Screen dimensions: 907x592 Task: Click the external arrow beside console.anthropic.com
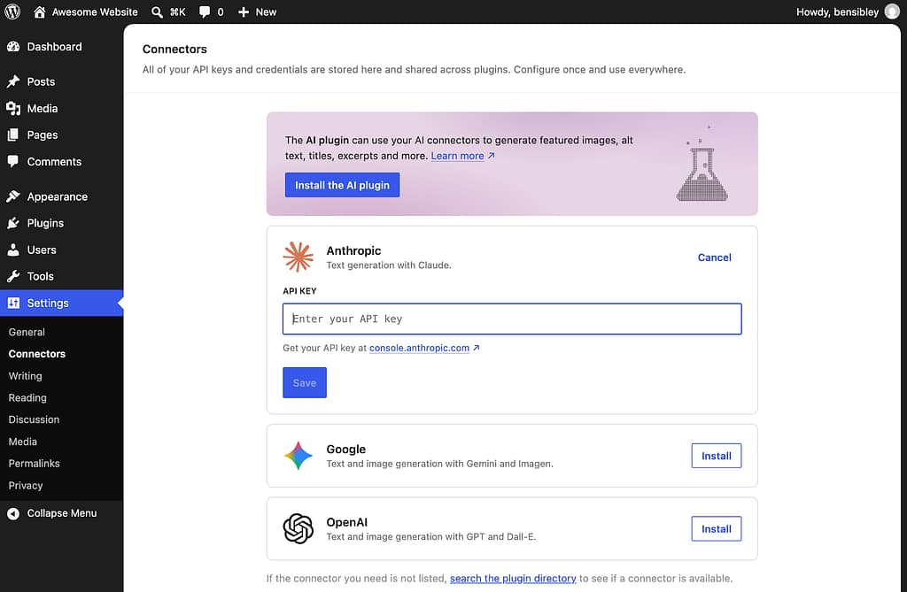click(476, 348)
